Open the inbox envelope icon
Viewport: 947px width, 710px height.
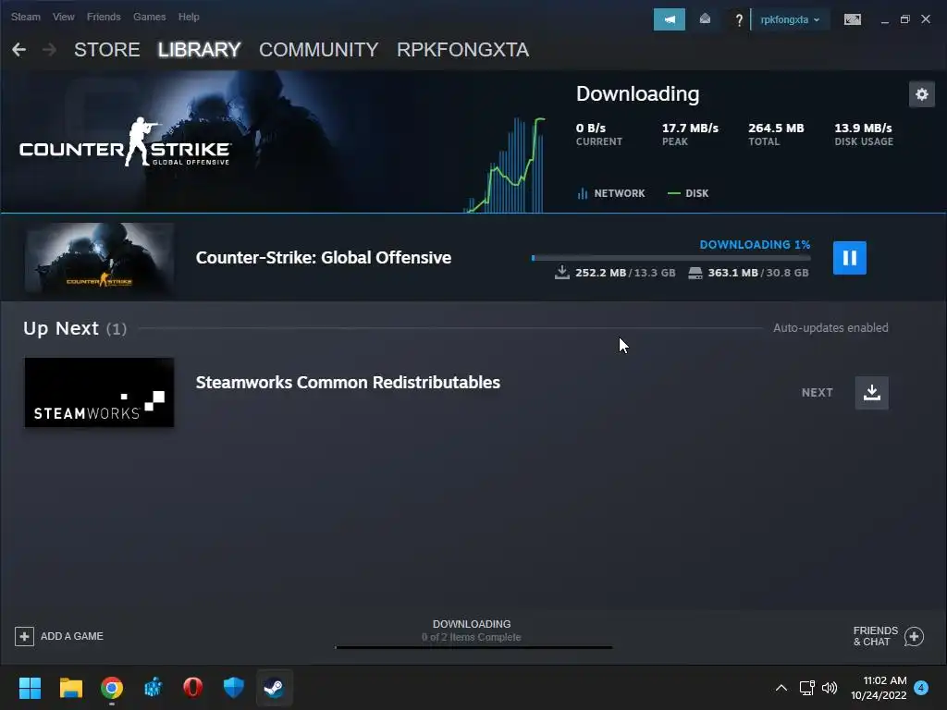pyautogui.click(x=705, y=19)
